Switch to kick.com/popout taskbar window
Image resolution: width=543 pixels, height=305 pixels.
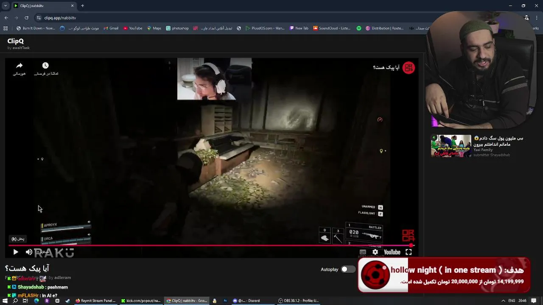coord(141,301)
